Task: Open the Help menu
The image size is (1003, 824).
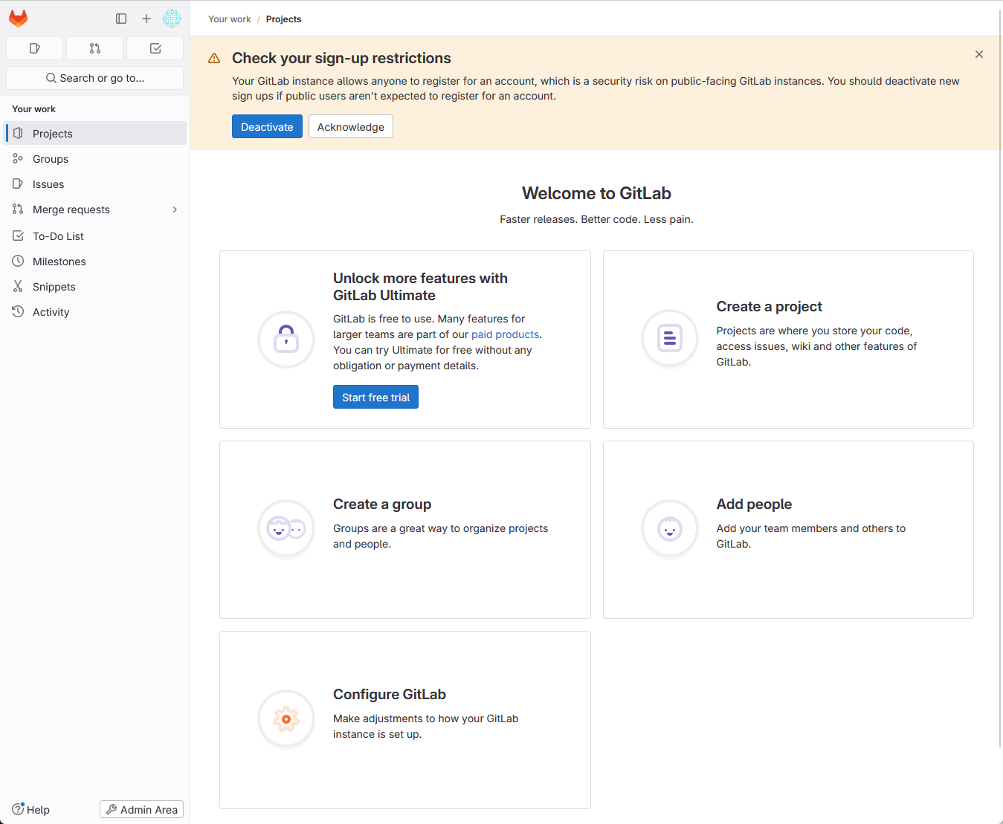Action: (30, 810)
